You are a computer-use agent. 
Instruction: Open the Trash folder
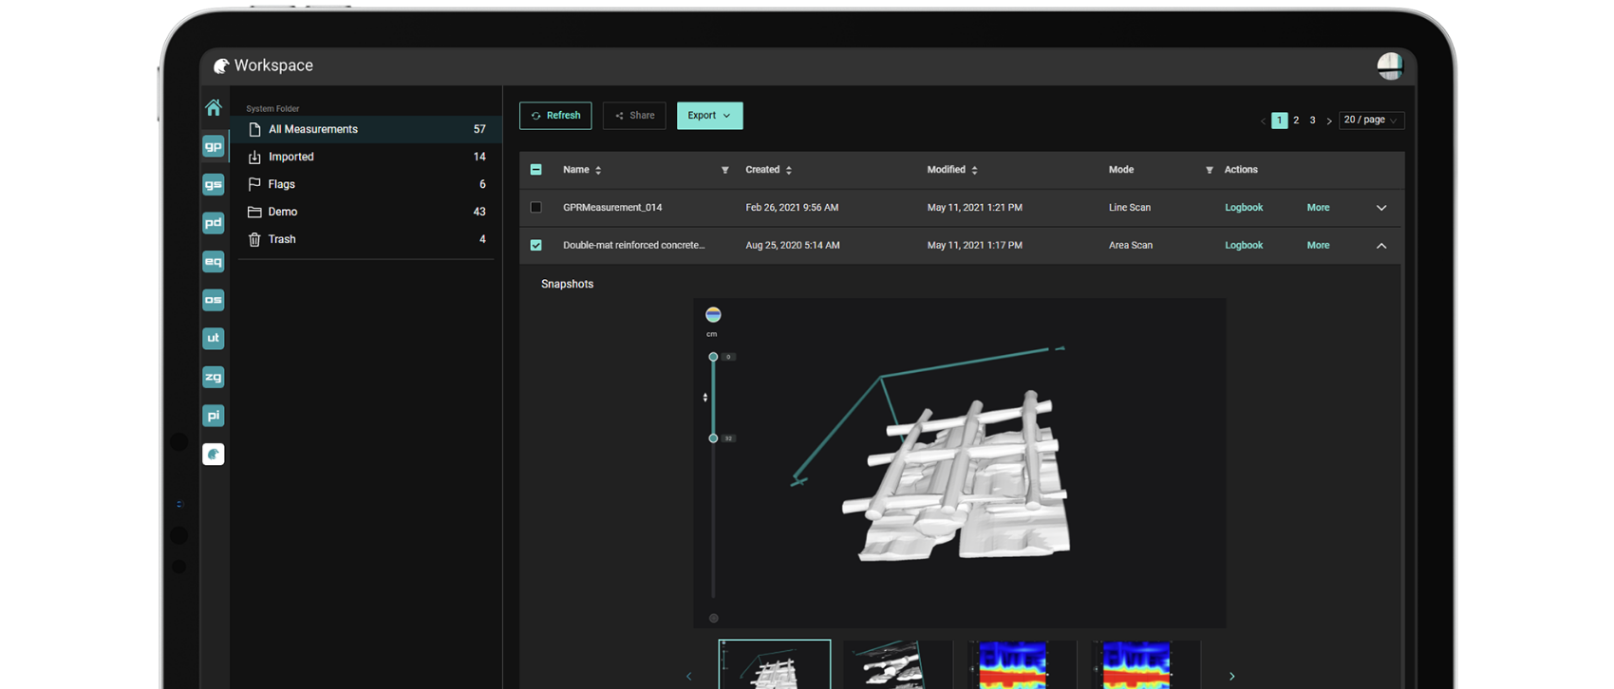[281, 239]
